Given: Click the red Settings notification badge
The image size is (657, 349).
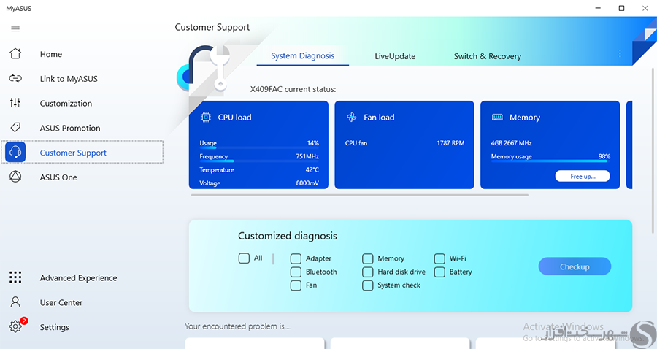Looking at the screenshot, I should [x=24, y=321].
